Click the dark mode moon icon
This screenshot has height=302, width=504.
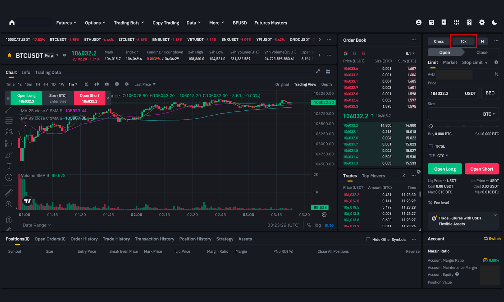[x=494, y=23]
